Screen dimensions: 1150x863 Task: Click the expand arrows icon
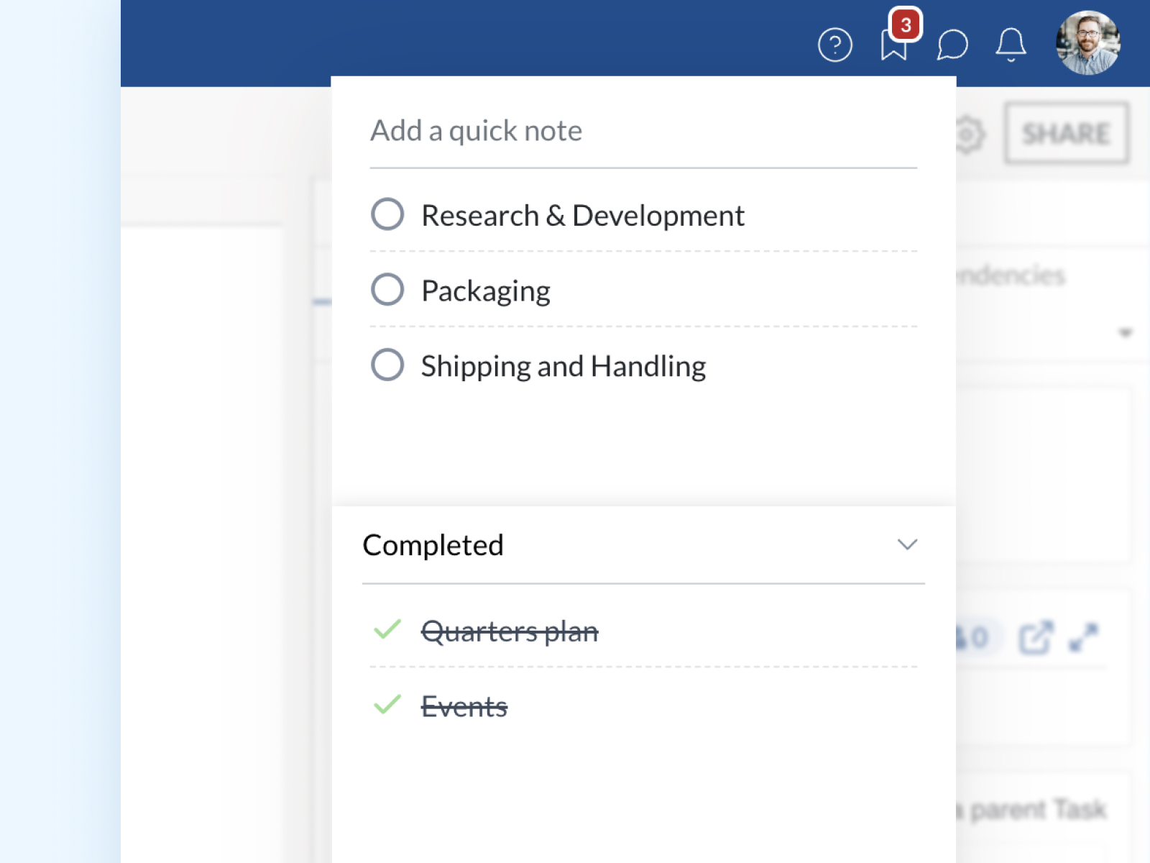point(1083,637)
